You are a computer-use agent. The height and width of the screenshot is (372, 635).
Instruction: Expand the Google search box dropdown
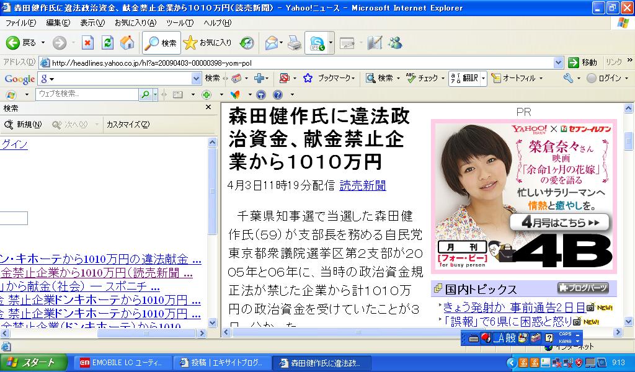pyautogui.click(x=196, y=78)
